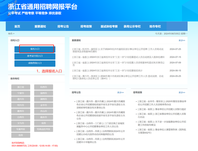Screen dimensions: 198x151
Task: Open 招考政策 in the nav bar
Action: [x=86, y=26]
